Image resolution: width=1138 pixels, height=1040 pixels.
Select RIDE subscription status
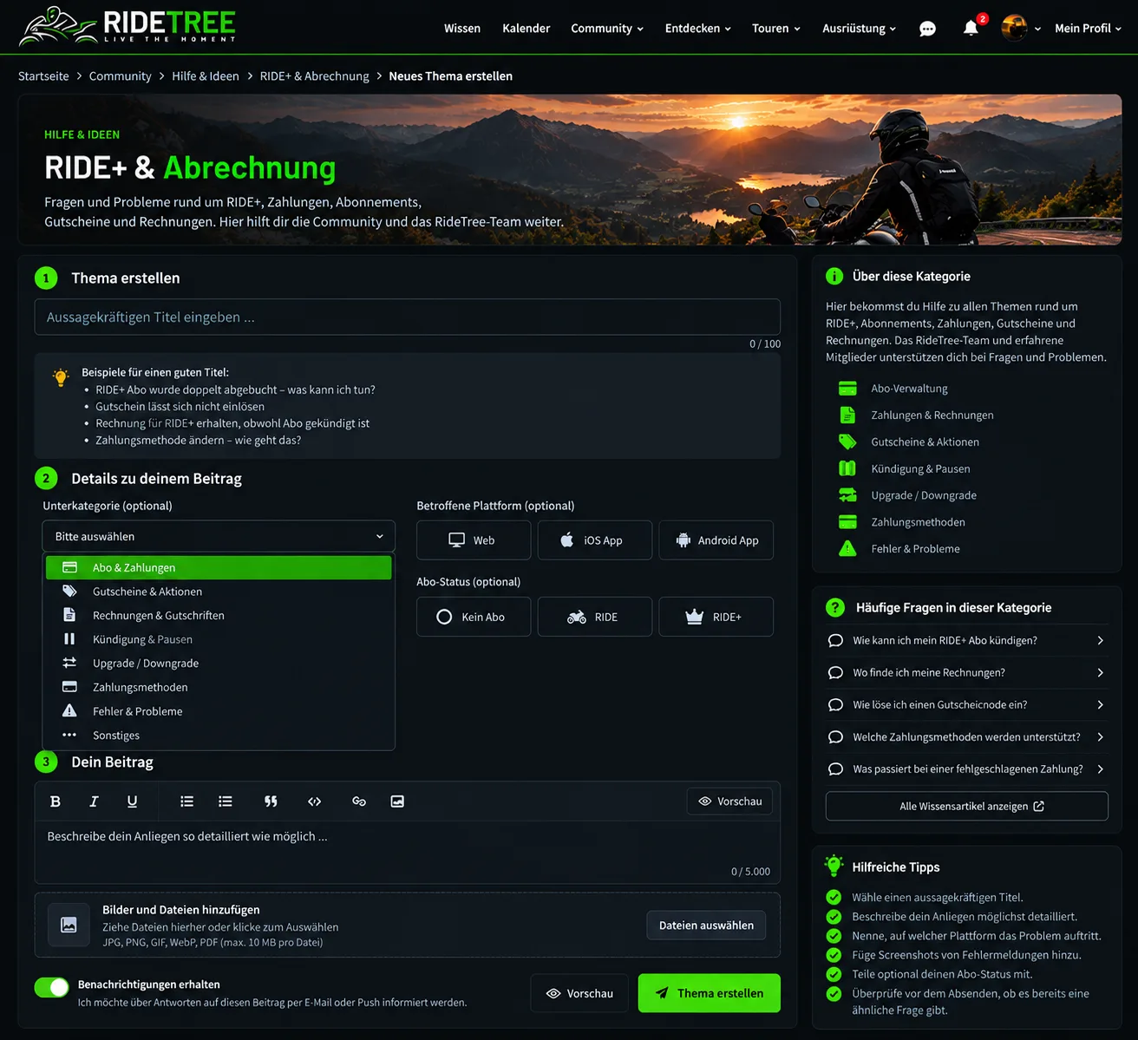coord(595,617)
